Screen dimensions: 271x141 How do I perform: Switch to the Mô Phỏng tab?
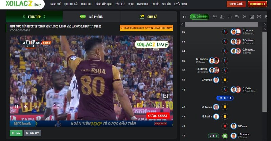[x=92, y=17]
